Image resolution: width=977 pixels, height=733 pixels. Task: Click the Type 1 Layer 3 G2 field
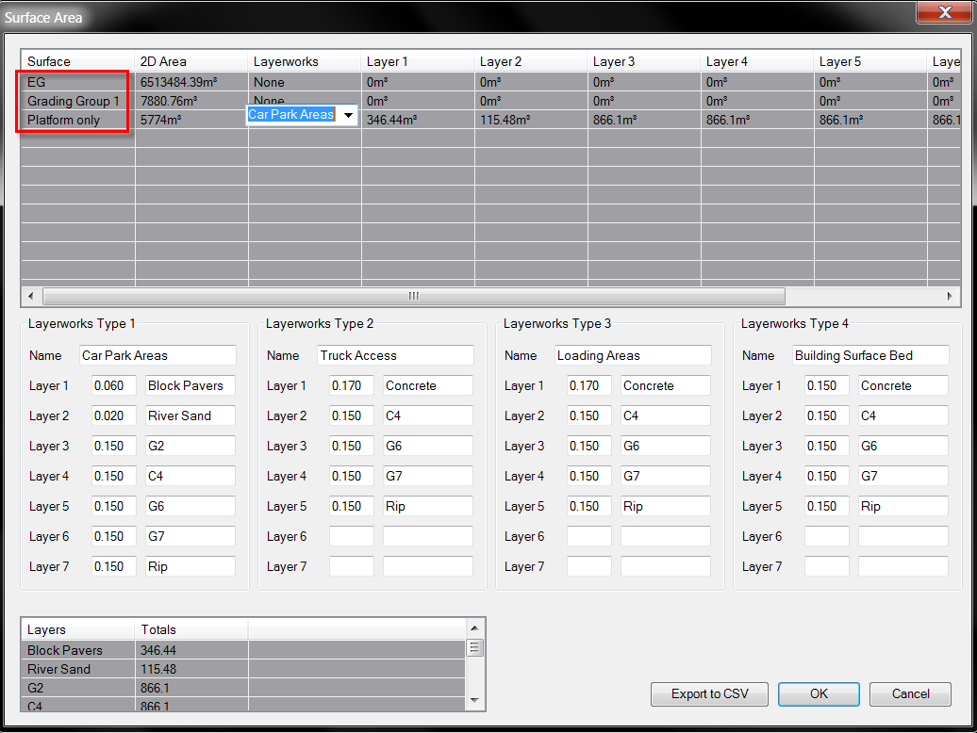click(x=190, y=447)
